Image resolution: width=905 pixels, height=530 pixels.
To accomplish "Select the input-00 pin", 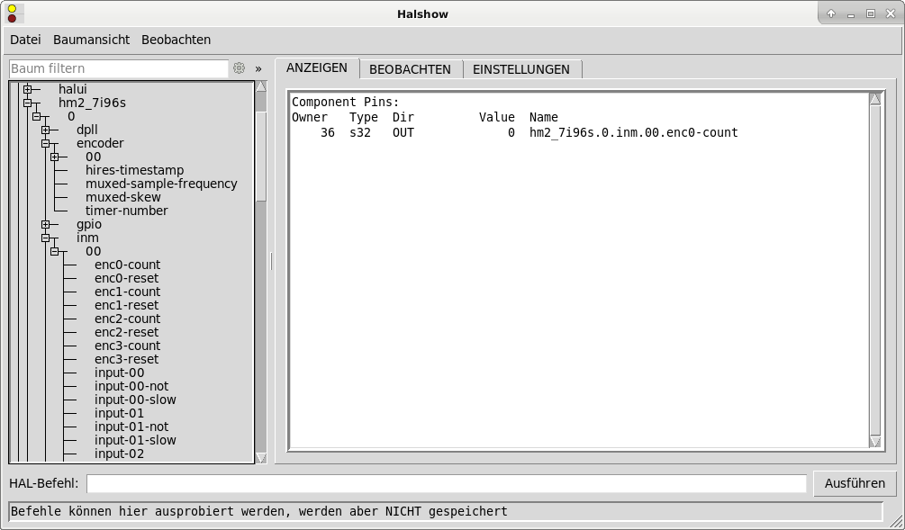I will (x=120, y=373).
